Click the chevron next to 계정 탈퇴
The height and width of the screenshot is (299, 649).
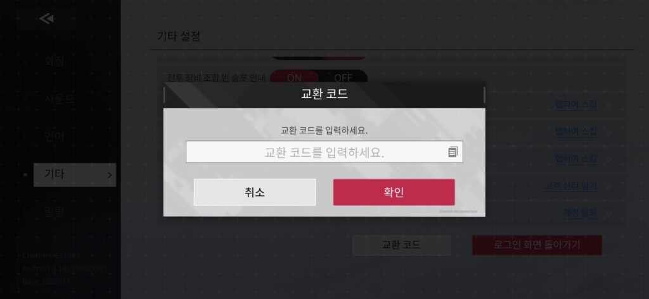(x=608, y=214)
